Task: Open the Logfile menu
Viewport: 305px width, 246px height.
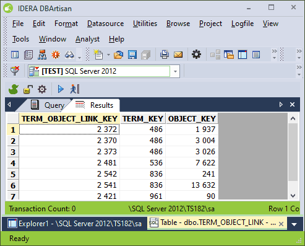Action: (243, 24)
